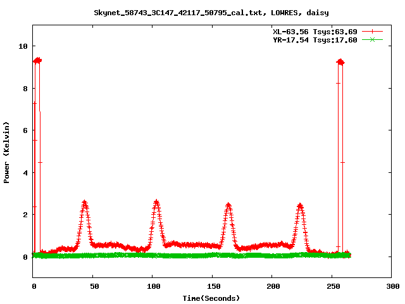Viewport: 405px width, 304px height.
Task: Click the x-axis tick label 300
Action: point(393,286)
